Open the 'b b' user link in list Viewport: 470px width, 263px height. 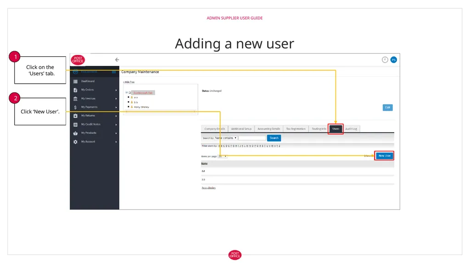click(x=203, y=179)
